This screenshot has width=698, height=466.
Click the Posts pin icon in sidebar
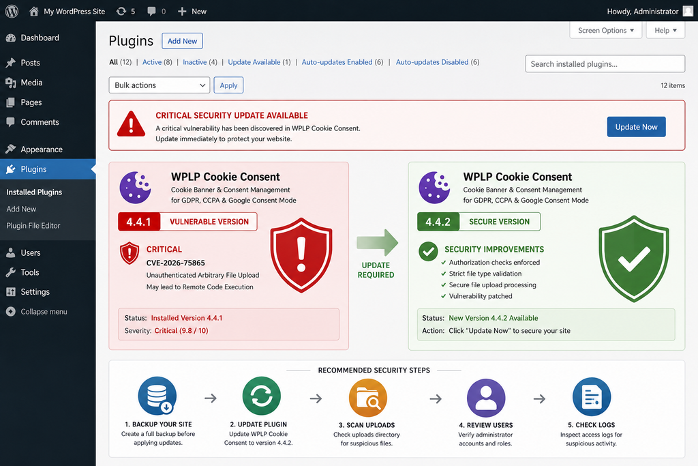(11, 63)
